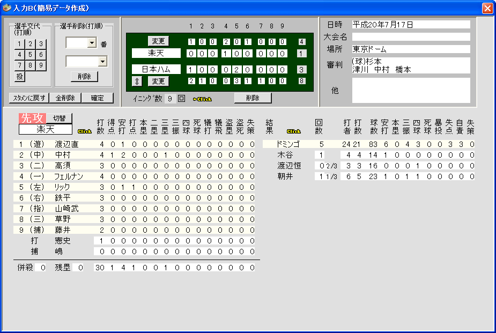Viewport: 496px width, 333px height.
Task: Click the 楽天 team name on scoreboard
Action: pos(156,53)
